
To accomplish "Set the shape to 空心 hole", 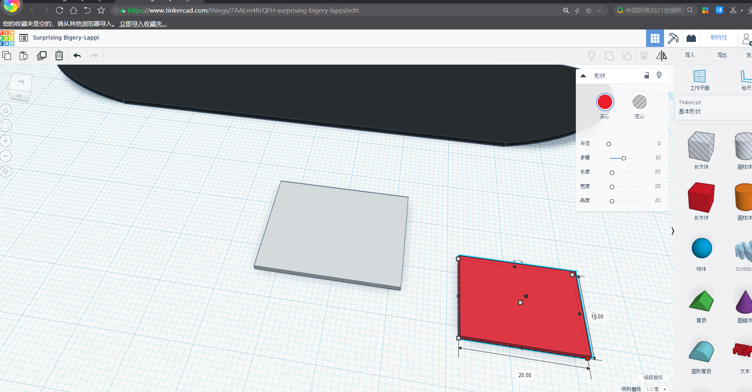I will tap(640, 102).
